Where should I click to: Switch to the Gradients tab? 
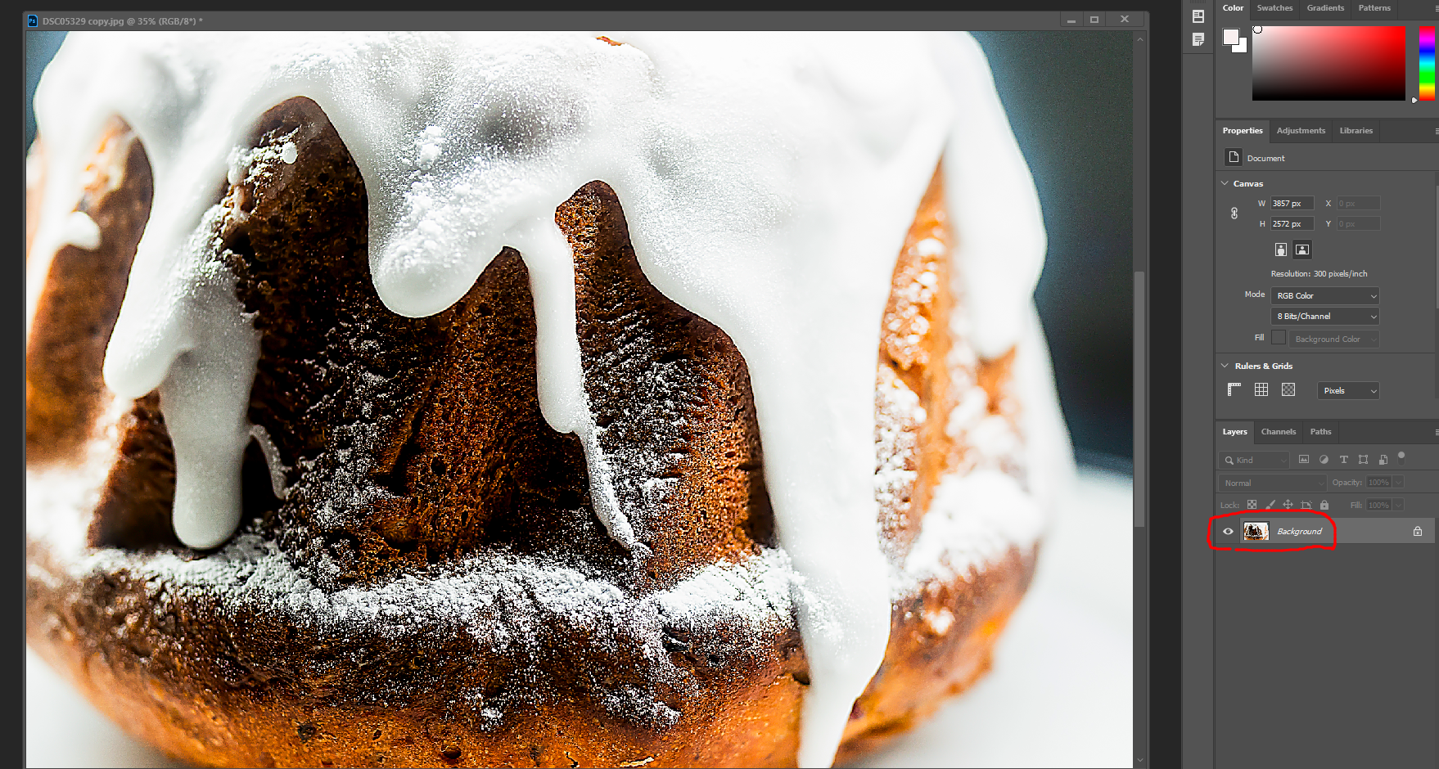pos(1325,8)
